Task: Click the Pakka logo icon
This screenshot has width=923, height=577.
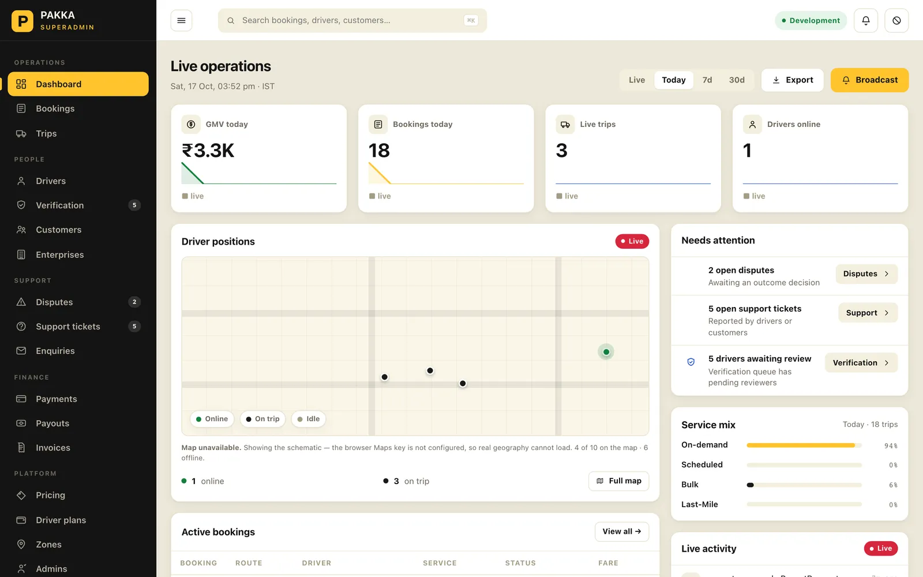Action: 22,21
